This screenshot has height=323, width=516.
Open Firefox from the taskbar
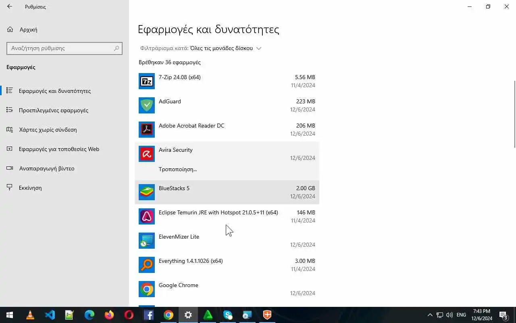click(109, 315)
